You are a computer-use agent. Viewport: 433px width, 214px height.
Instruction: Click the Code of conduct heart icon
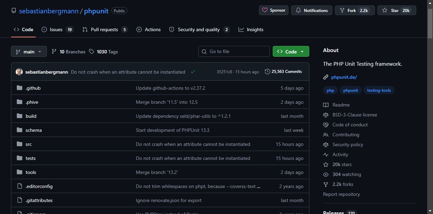click(x=326, y=125)
